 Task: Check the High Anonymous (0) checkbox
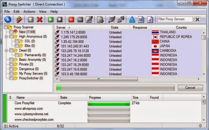(x=11, y=36)
